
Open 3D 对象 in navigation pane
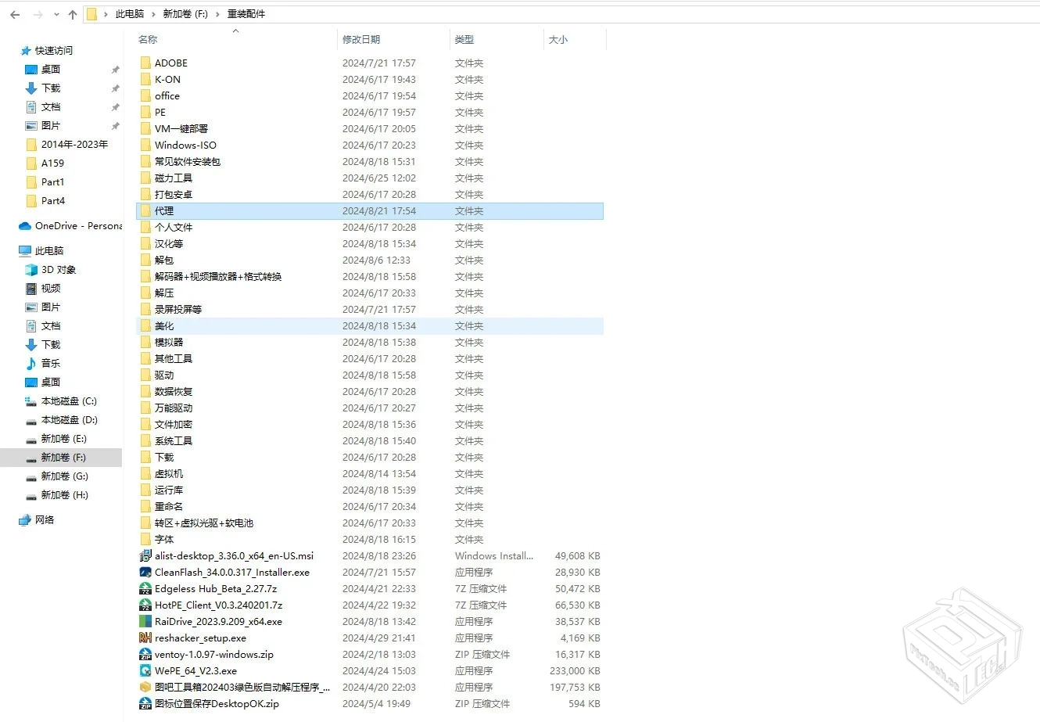coord(59,270)
